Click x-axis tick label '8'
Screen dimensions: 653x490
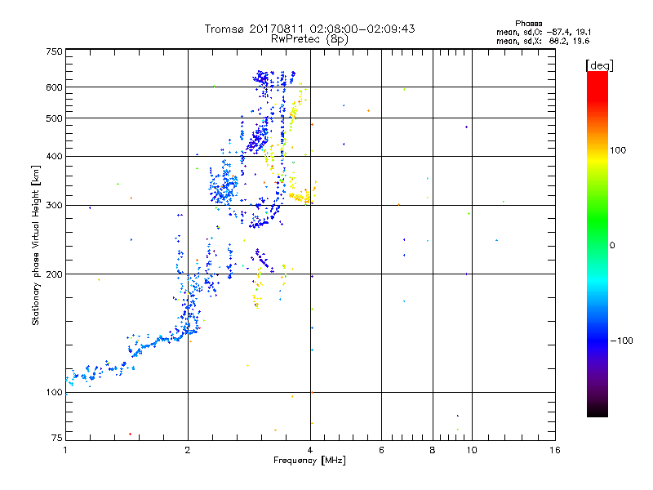(x=433, y=450)
